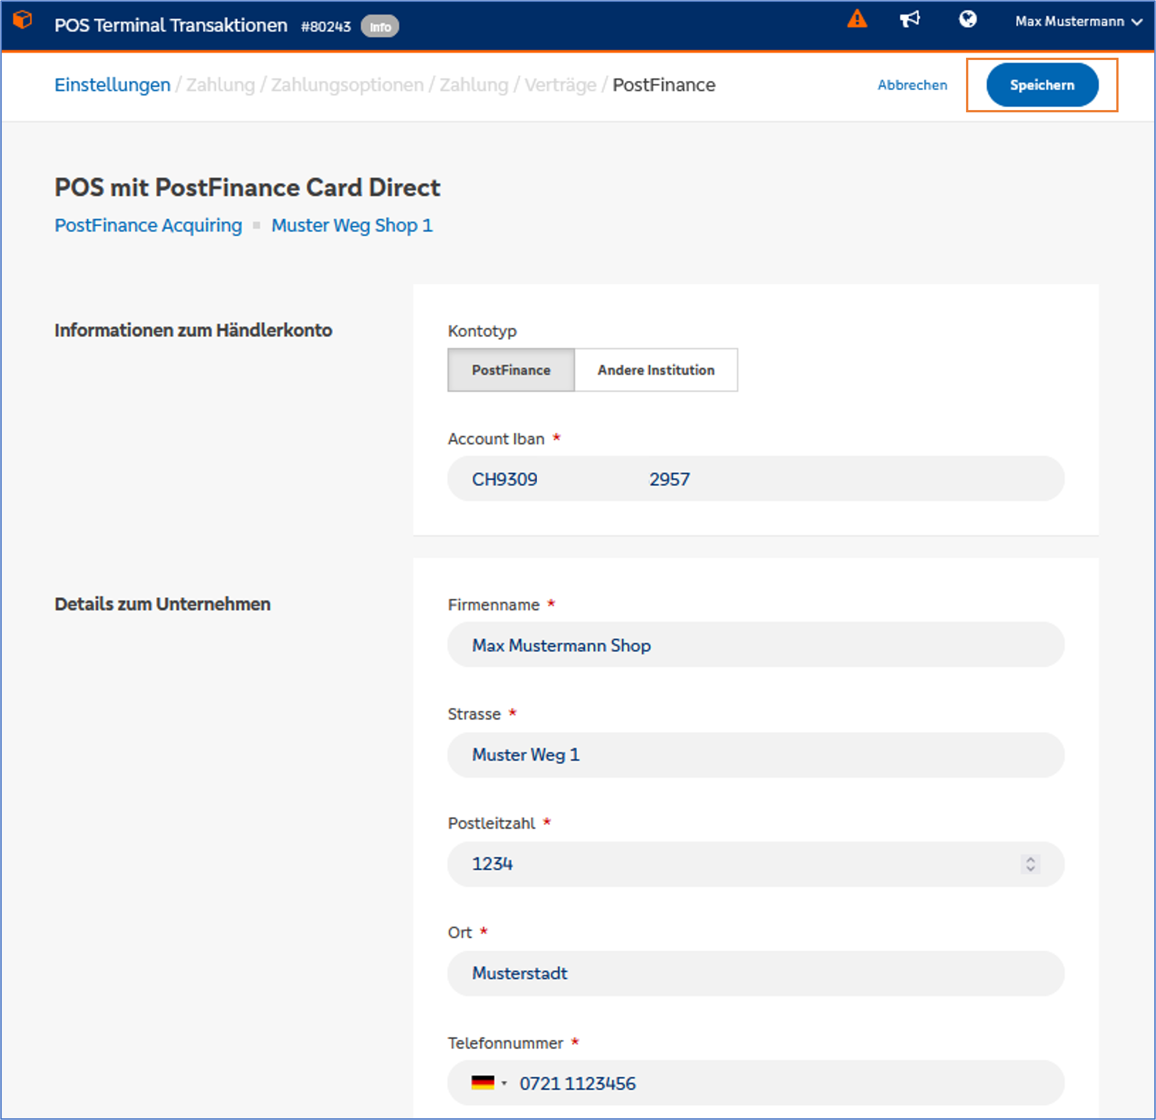Click the Postleitzahl input field
This screenshot has height=1120, width=1156.
click(755, 864)
